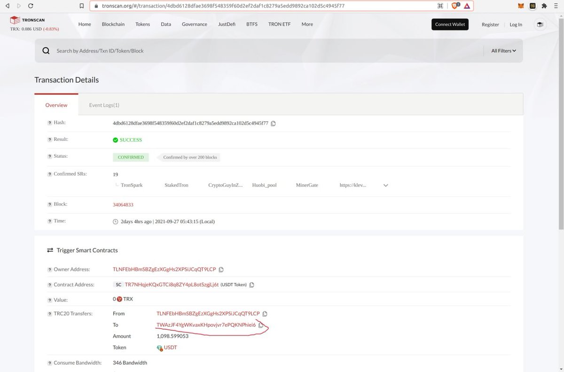This screenshot has width=564, height=372.
Task: Click the USDT token icon
Action: click(160, 348)
